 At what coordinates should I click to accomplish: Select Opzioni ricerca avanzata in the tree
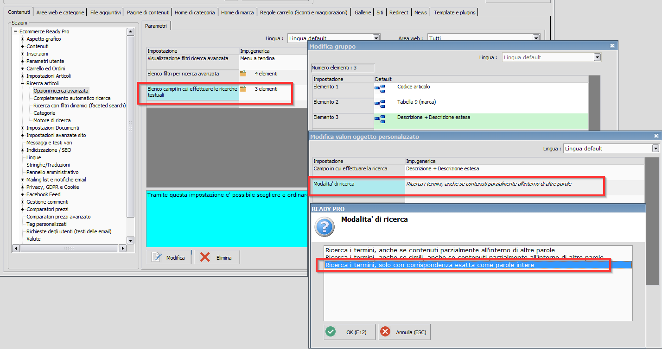pyautogui.click(x=61, y=91)
